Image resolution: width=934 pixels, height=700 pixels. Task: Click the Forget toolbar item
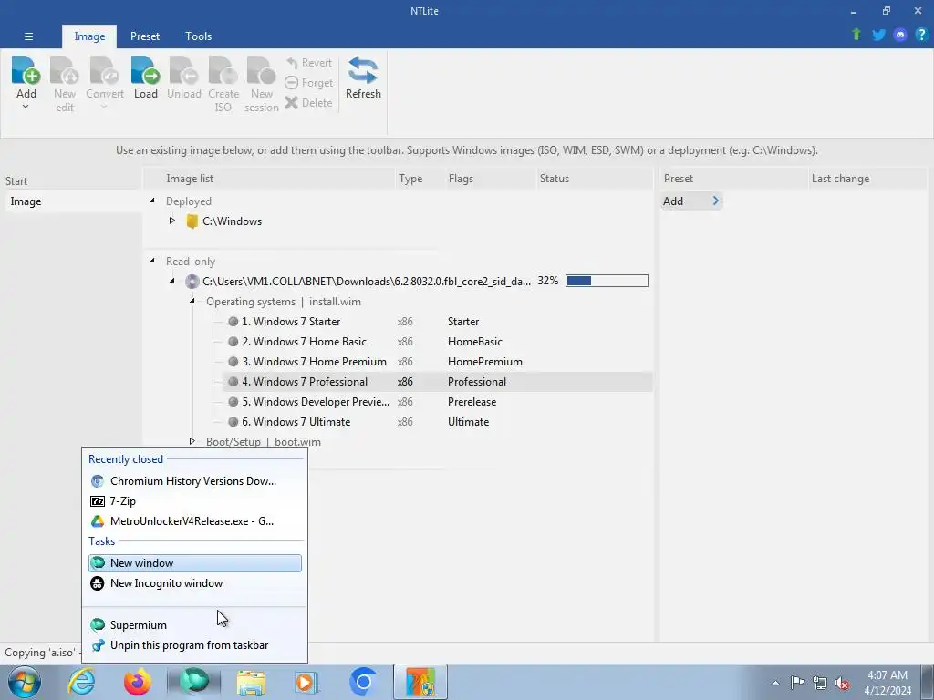click(x=308, y=83)
